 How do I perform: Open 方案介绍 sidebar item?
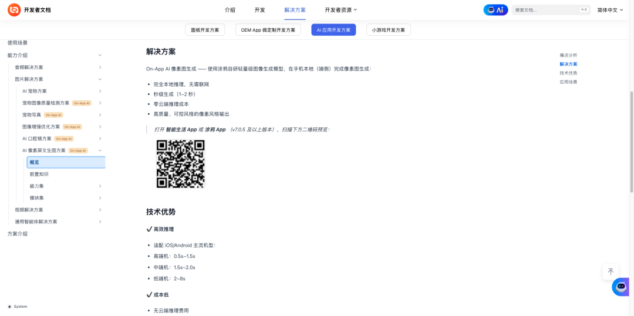pyautogui.click(x=18, y=234)
